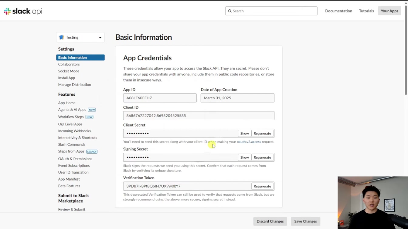Select Basic Information in sidebar
Image resolution: width=408 pixels, height=229 pixels.
coord(80,58)
